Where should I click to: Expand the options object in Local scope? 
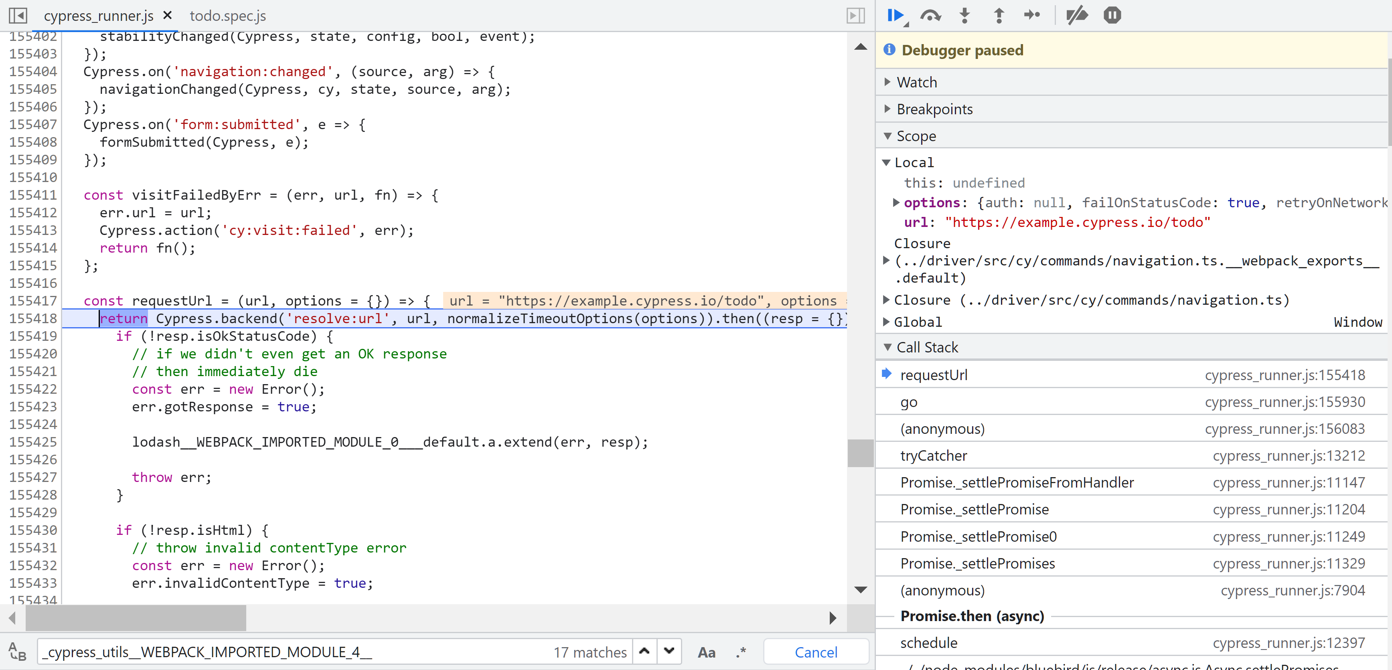[896, 202]
